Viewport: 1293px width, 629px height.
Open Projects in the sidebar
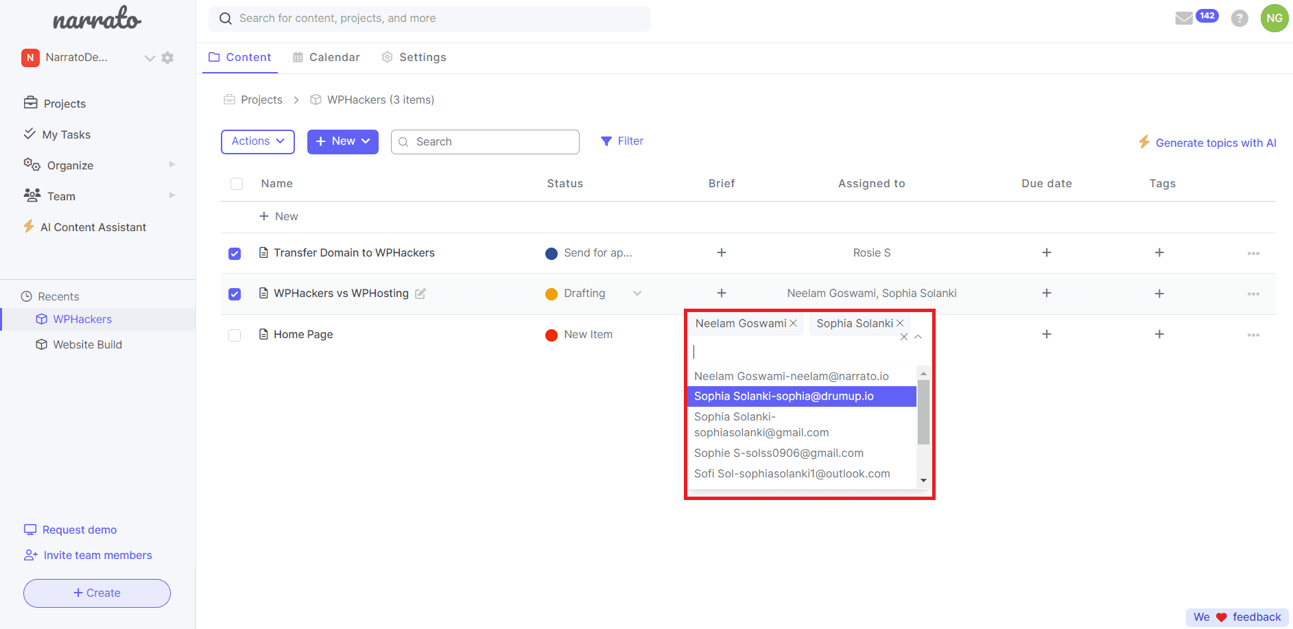55,104
